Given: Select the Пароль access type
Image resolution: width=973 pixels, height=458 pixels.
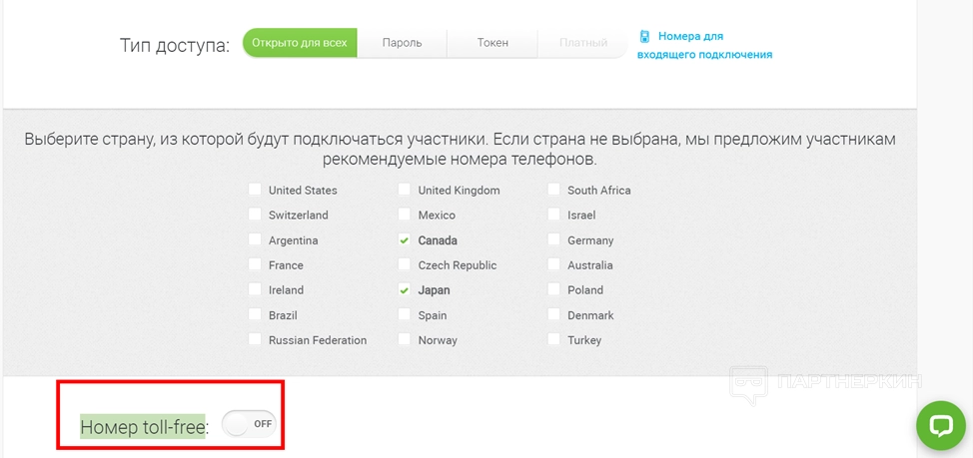Looking at the screenshot, I should (x=403, y=43).
